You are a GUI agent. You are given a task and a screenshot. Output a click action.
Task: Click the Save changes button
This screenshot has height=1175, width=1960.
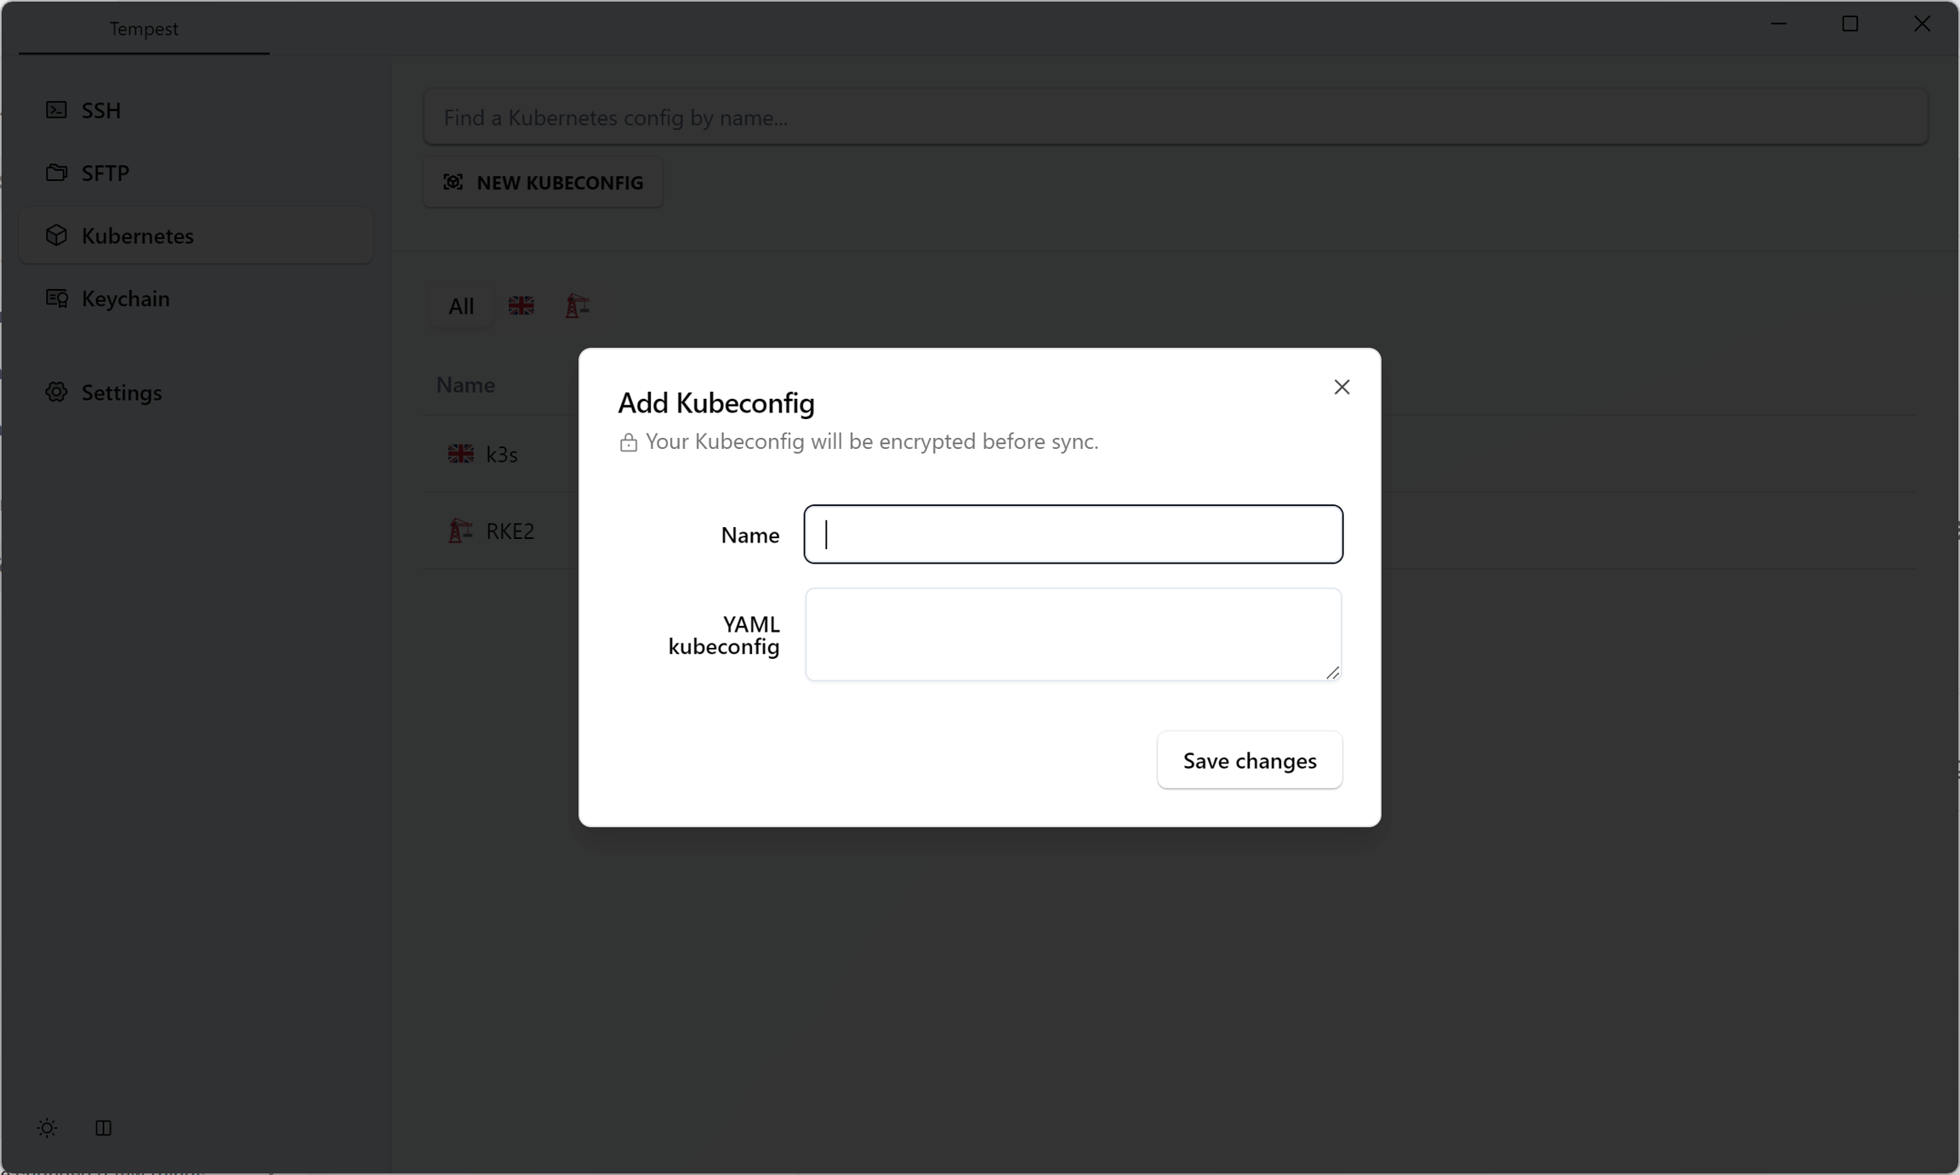1250,761
